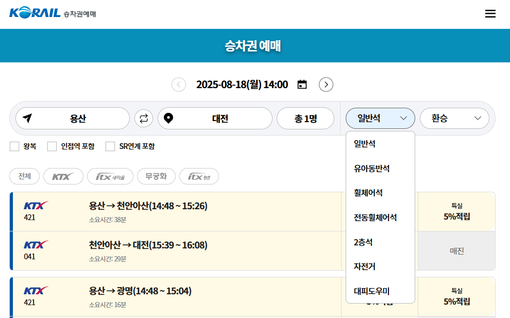Filter trains by ITX-청춘 logo
The height and width of the screenshot is (318, 510).
(199, 176)
